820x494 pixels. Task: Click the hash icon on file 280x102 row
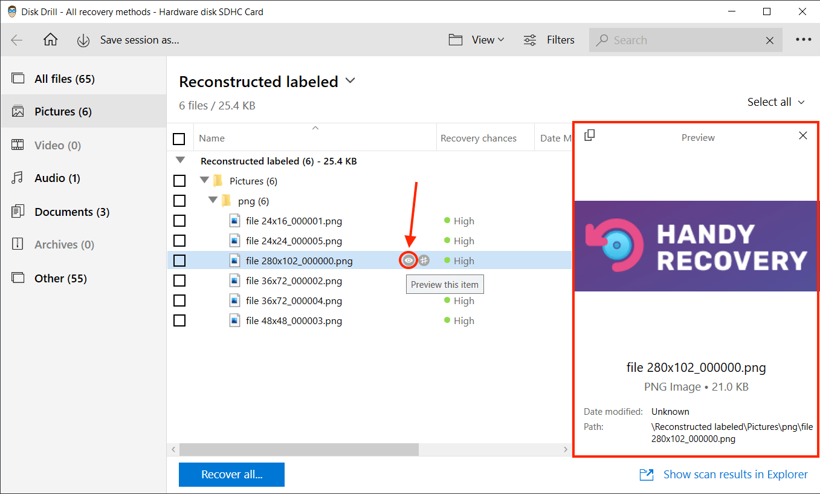pyautogui.click(x=424, y=261)
